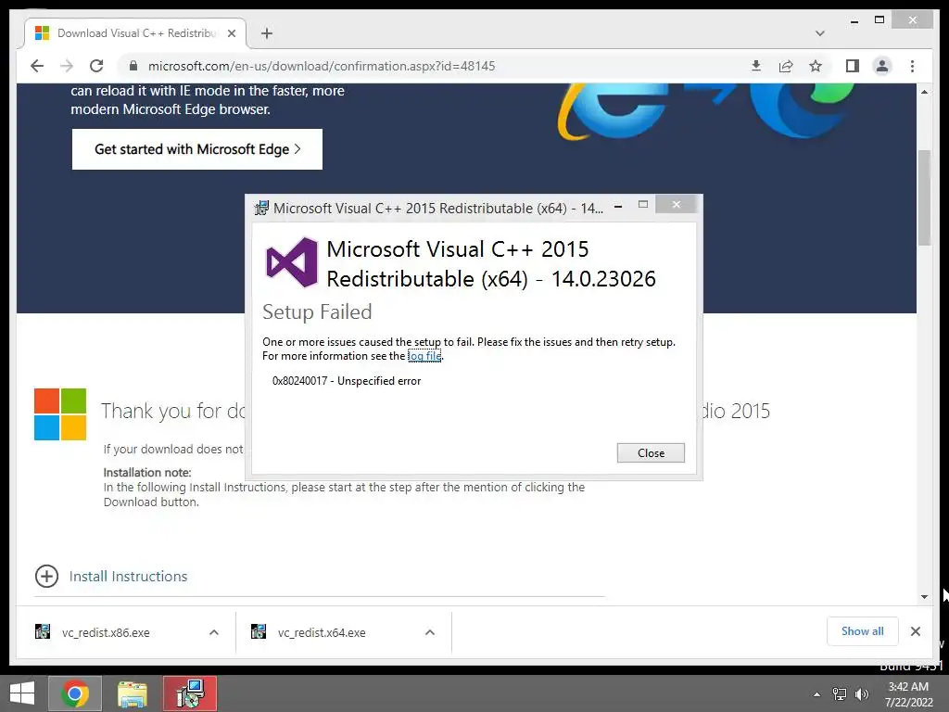949x712 pixels.
Task: Open File Explorer from taskbar
Action: (133, 693)
